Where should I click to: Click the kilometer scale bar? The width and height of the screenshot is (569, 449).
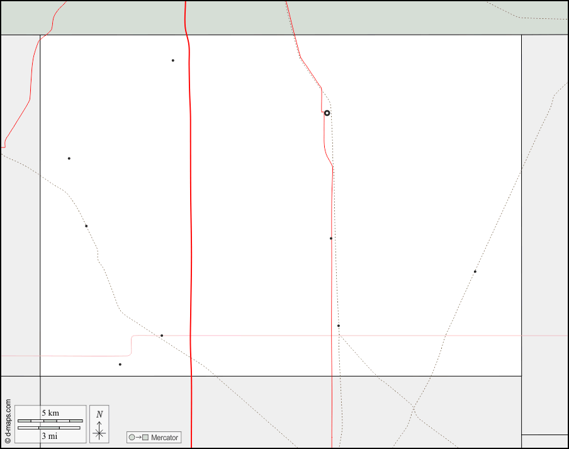(x=50, y=421)
